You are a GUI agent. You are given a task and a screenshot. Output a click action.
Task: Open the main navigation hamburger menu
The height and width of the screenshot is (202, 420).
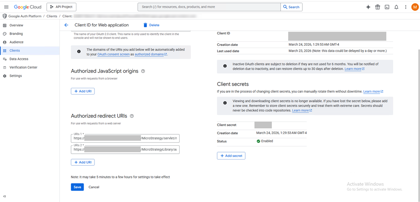[x=6, y=7]
